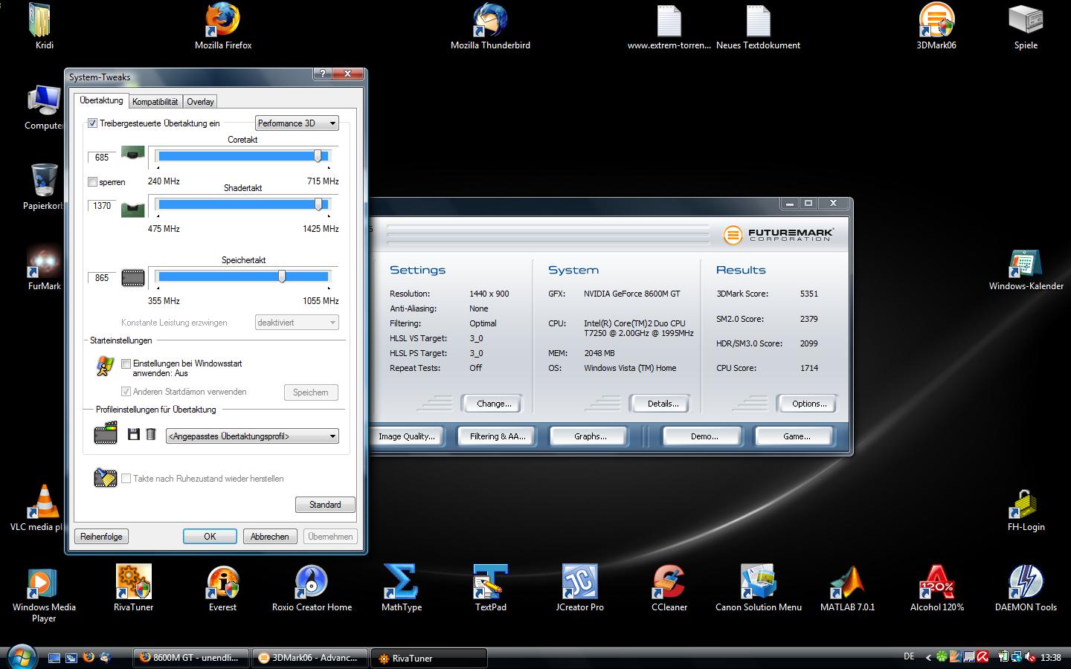Open the Performance 3D dropdown
Viewport: 1071px width, 669px height.
pyautogui.click(x=297, y=123)
